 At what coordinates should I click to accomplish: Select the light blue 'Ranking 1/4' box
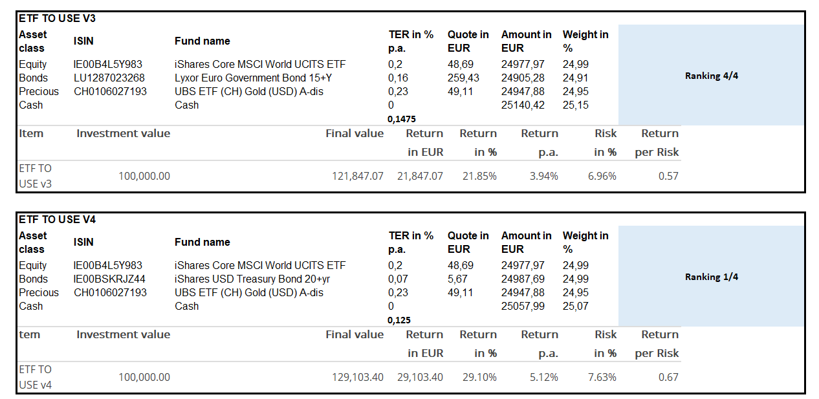711,277
